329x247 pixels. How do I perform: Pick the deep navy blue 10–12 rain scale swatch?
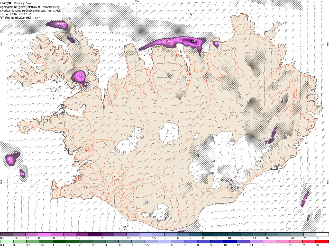230,242
